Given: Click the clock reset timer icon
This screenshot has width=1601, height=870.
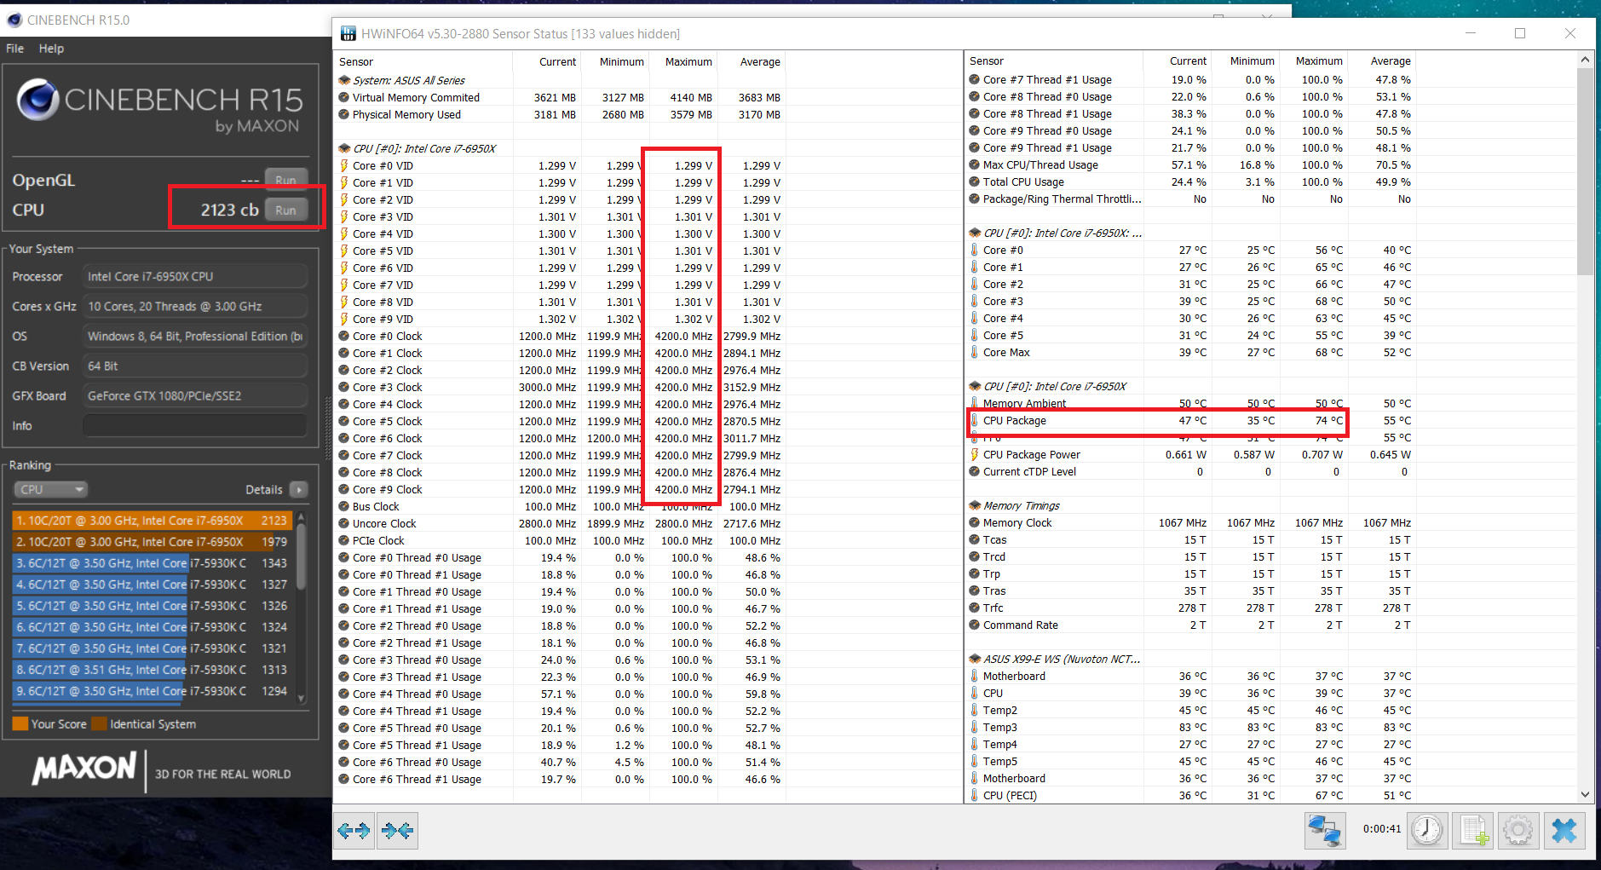Looking at the screenshot, I should [1427, 830].
